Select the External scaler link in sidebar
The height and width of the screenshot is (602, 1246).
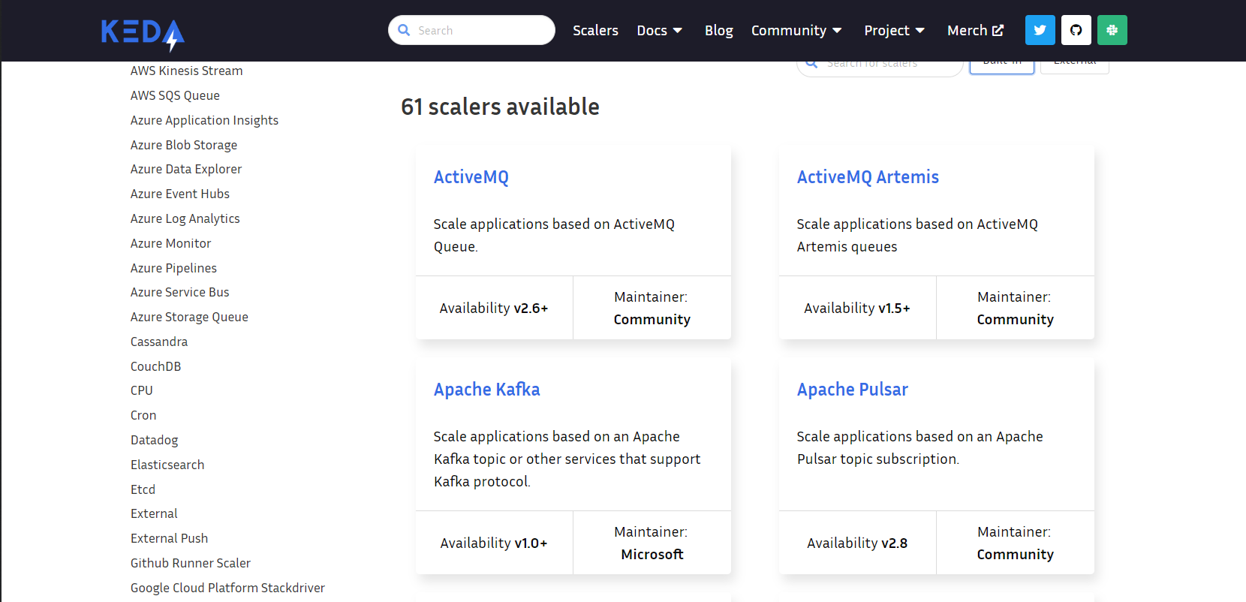tap(154, 513)
